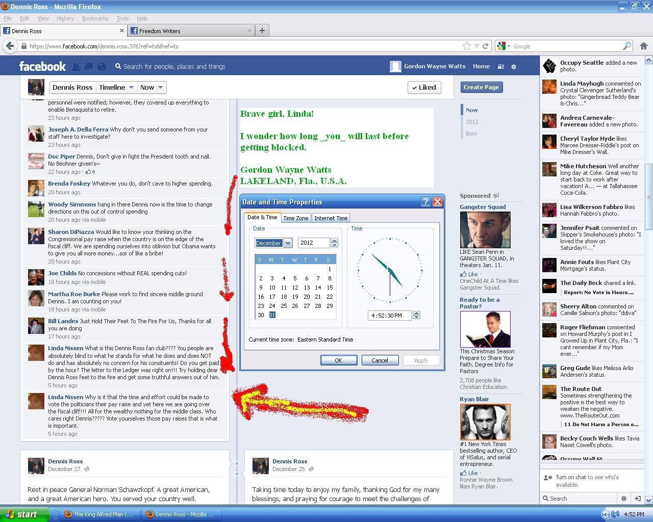Decrease the year with the down spinner

[x=334, y=246]
